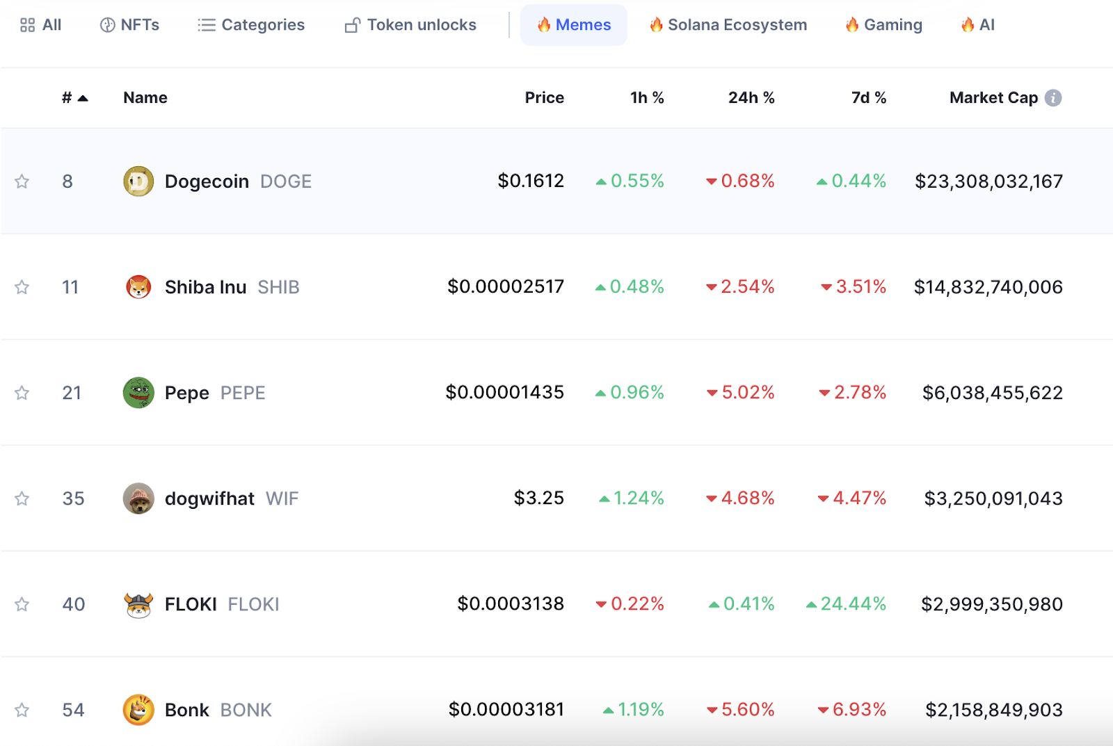This screenshot has width=1113, height=746.
Task: Open the Market Cap info icon
Action: point(1053,98)
